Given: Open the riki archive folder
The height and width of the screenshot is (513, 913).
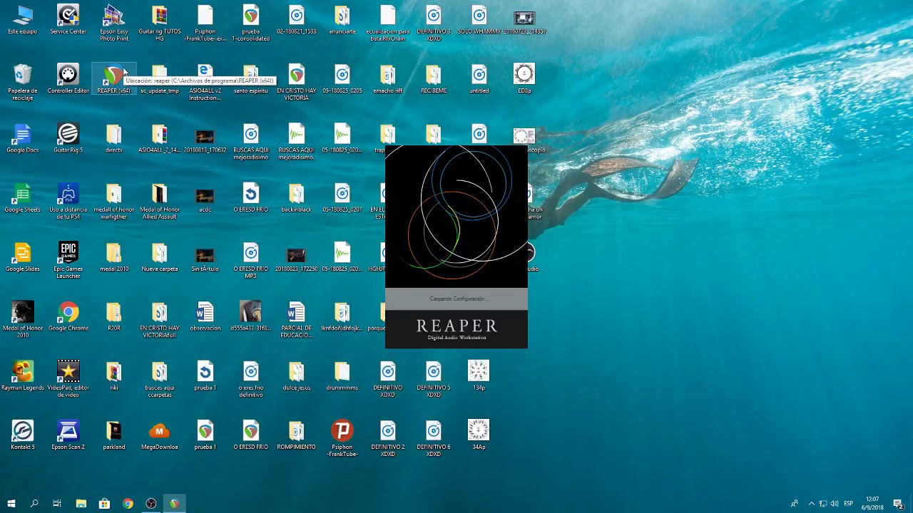Looking at the screenshot, I should tap(114, 376).
